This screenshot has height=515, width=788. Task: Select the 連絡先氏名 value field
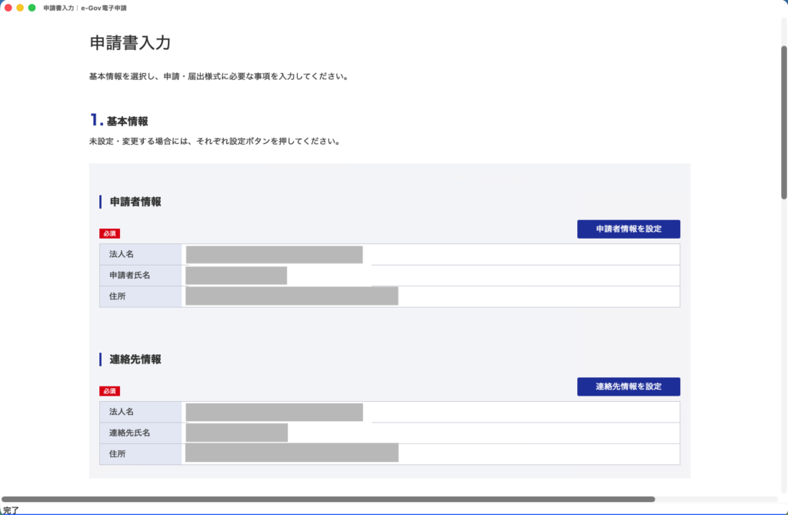431,433
